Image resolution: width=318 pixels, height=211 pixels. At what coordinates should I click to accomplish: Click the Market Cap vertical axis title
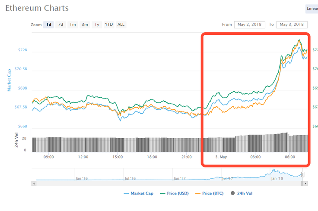pyautogui.click(x=9, y=80)
